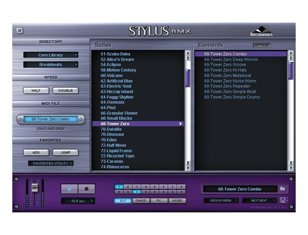Open the Core Library directory dropdown
Viewport: 308px width, 235px height.
coord(51,55)
